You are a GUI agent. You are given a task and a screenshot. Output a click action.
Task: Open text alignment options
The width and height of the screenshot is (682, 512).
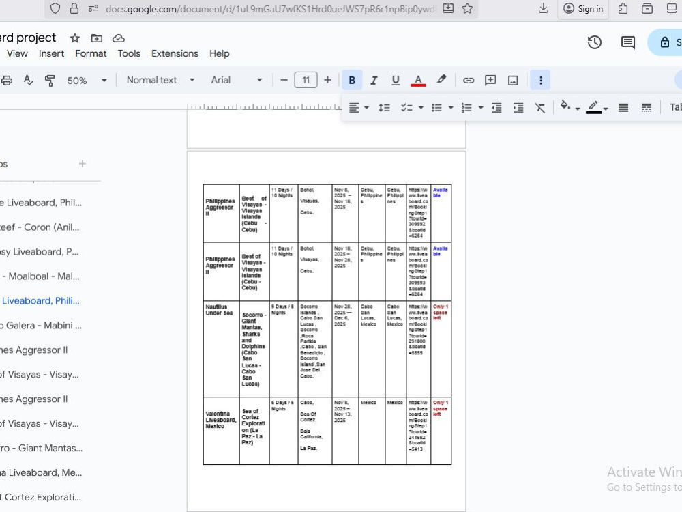[359, 108]
